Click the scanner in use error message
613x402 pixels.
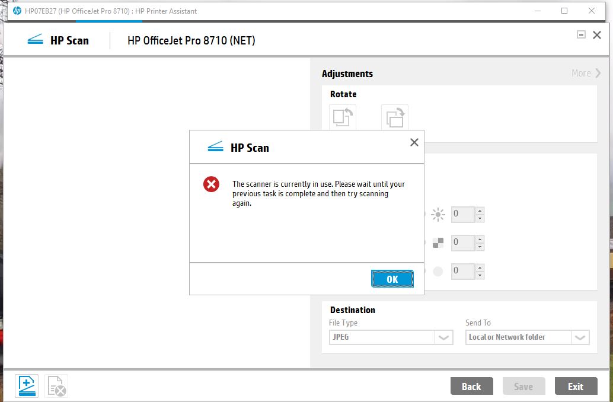point(318,193)
